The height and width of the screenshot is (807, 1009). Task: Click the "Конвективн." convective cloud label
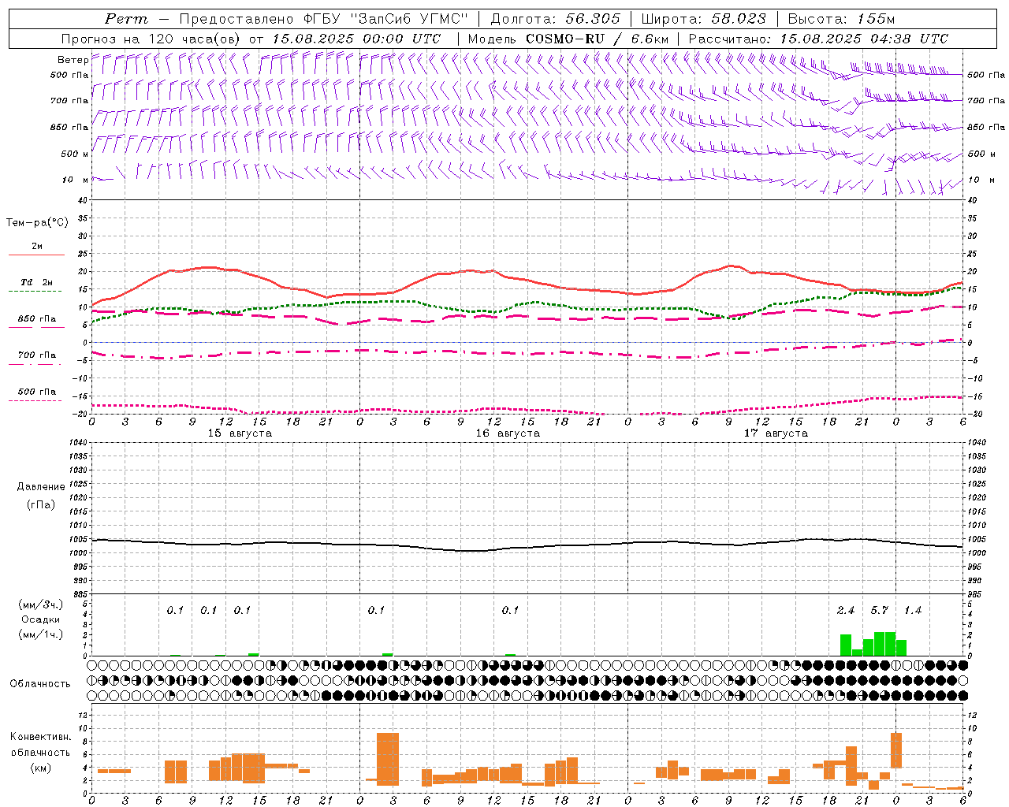tap(40, 737)
